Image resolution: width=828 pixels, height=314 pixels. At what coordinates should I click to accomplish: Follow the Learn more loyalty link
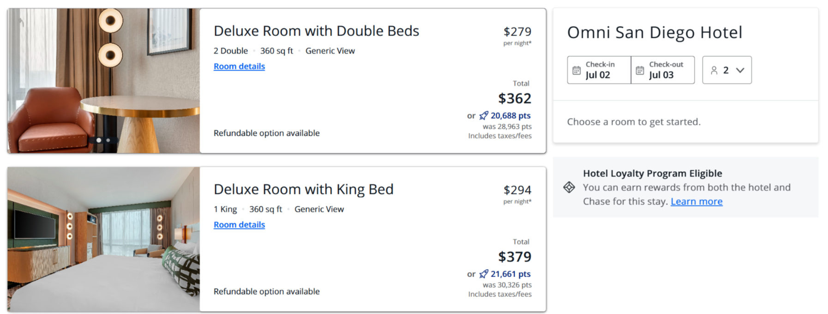[696, 201]
